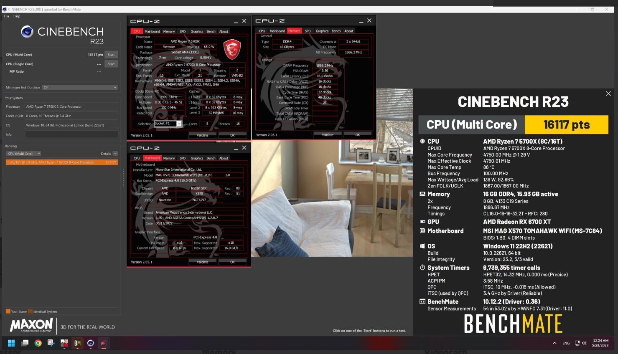Click the OS field Windows 10 build value
Viewport: 618px width, 354px height.
point(71,125)
